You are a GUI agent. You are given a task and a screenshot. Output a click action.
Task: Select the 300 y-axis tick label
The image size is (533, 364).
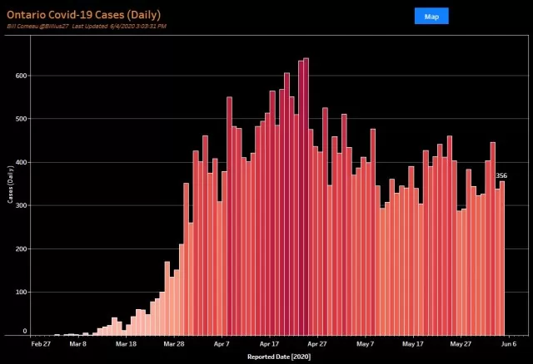(x=21, y=205)
